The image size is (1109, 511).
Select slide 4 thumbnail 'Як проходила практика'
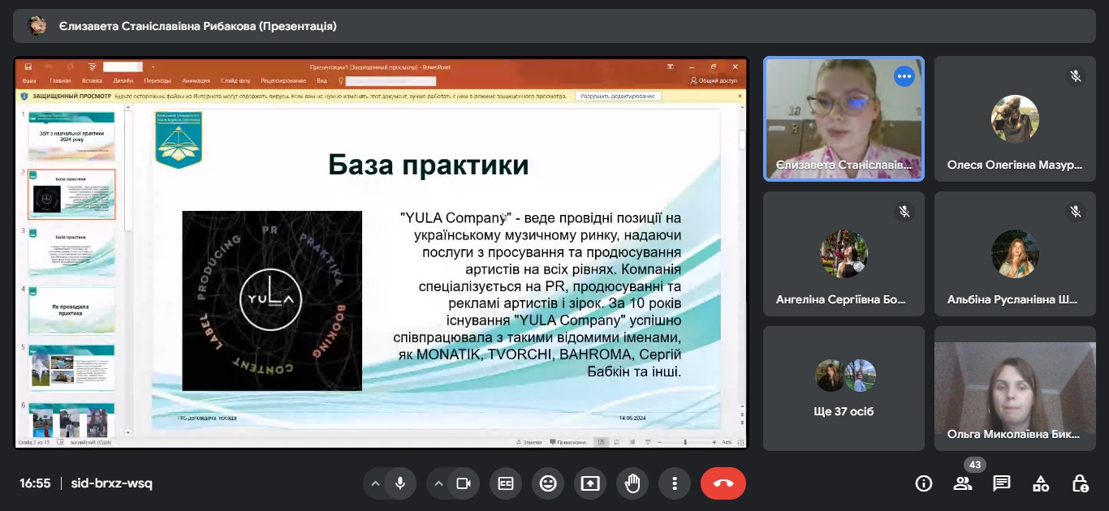click(x=71, y=310)
